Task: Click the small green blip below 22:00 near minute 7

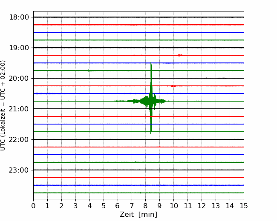Action: [x=136, y=162]
